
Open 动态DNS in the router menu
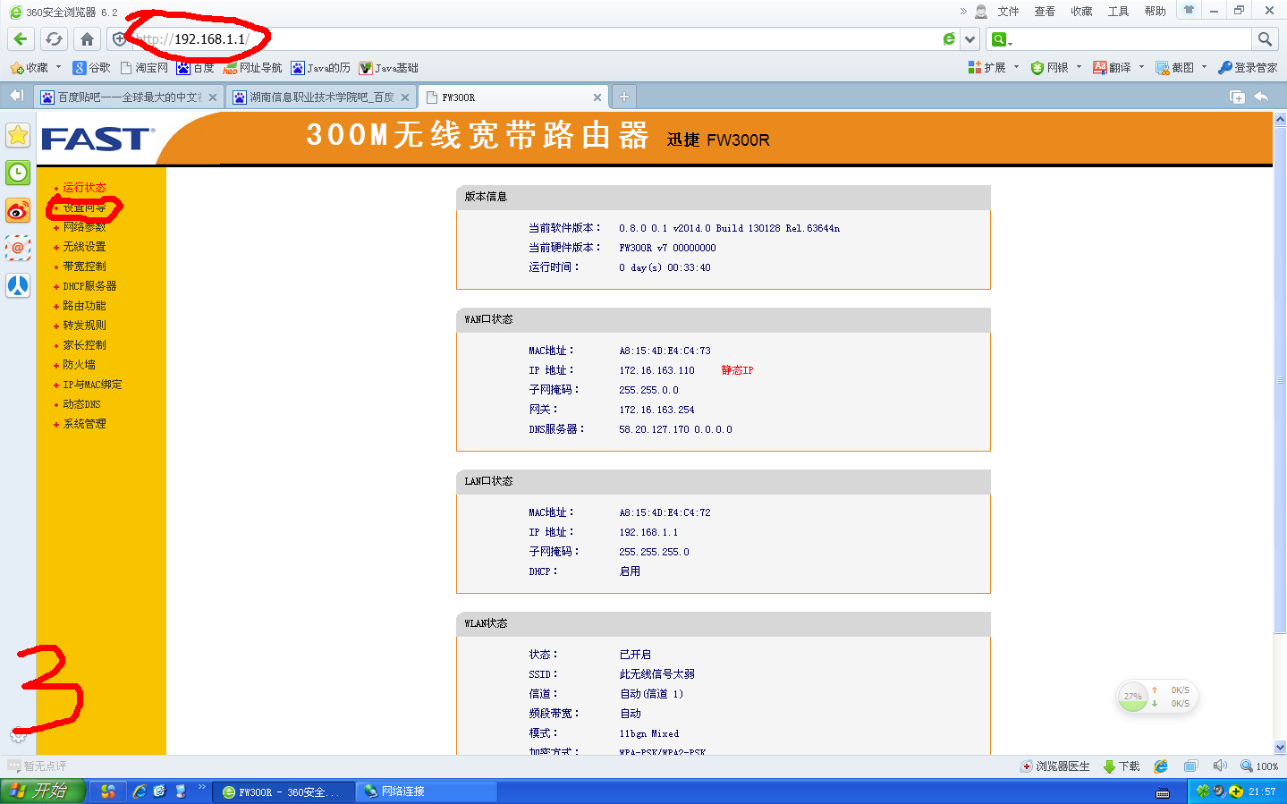[x=81, y=404]
